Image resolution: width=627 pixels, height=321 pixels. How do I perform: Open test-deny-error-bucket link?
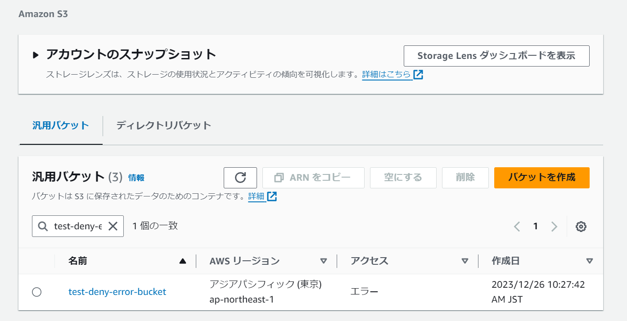pyautogui.click(x=117, y=292)
